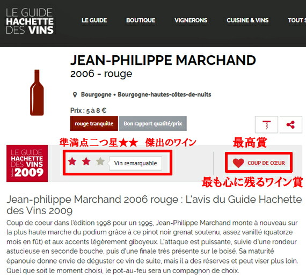Click the corkscrew cellar icon button

pyautogui.click(x=266, y=124)
